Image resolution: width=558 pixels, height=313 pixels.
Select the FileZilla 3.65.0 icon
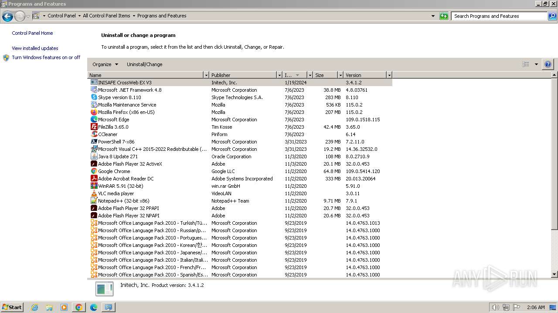[94, 127]
